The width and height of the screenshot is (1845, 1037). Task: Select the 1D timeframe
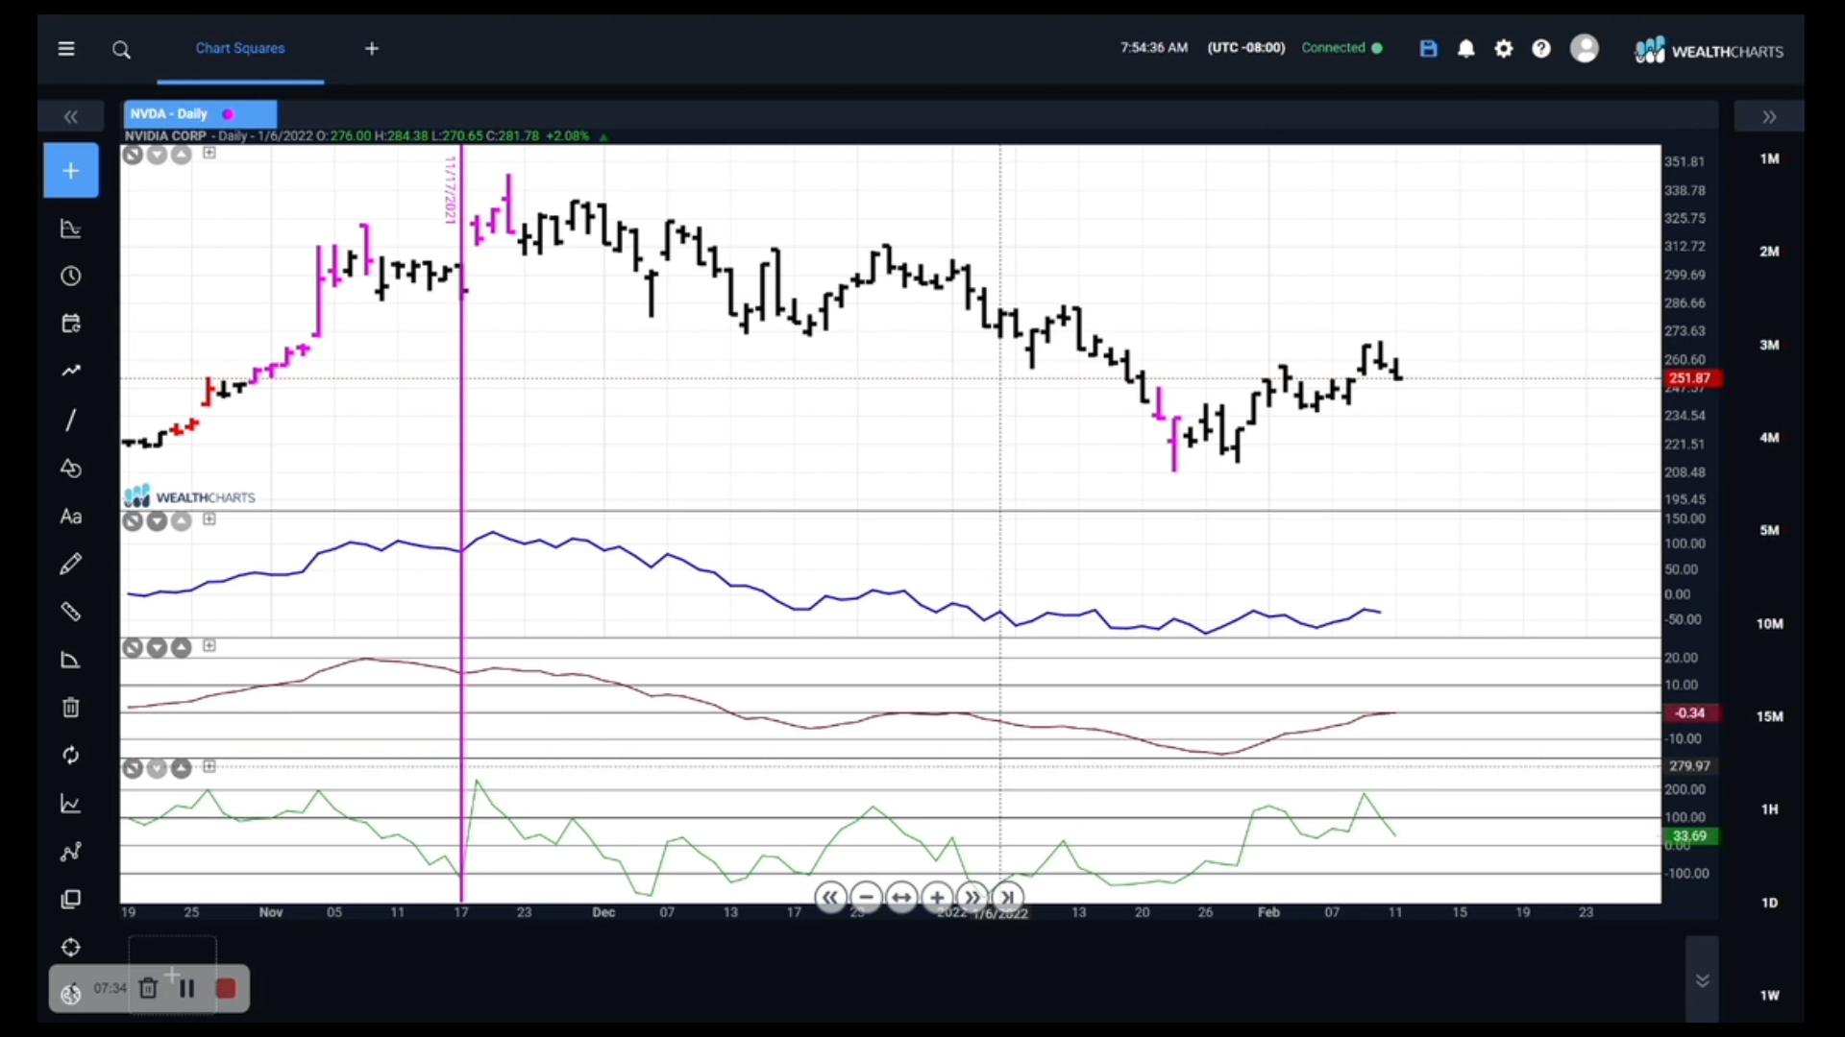point(1769,903)
